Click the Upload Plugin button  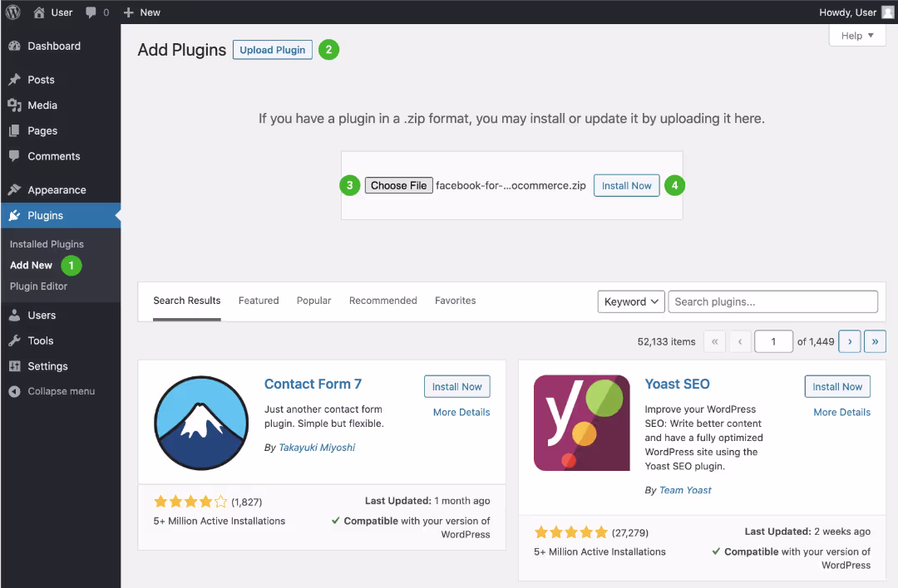(273, 50)
